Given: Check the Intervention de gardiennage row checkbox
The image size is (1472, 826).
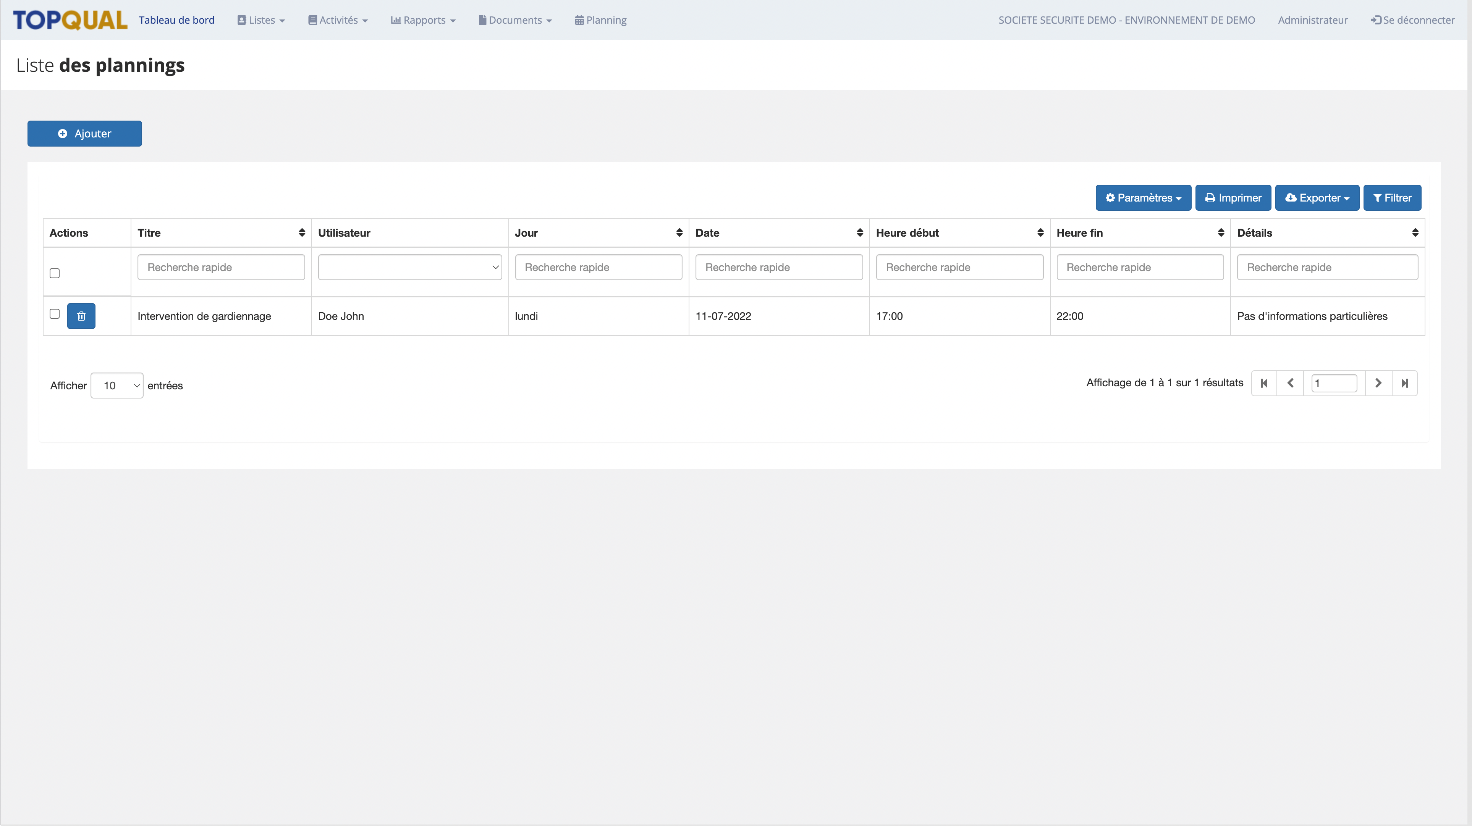Looking at the screenshot, I should [x=55, y=314].
